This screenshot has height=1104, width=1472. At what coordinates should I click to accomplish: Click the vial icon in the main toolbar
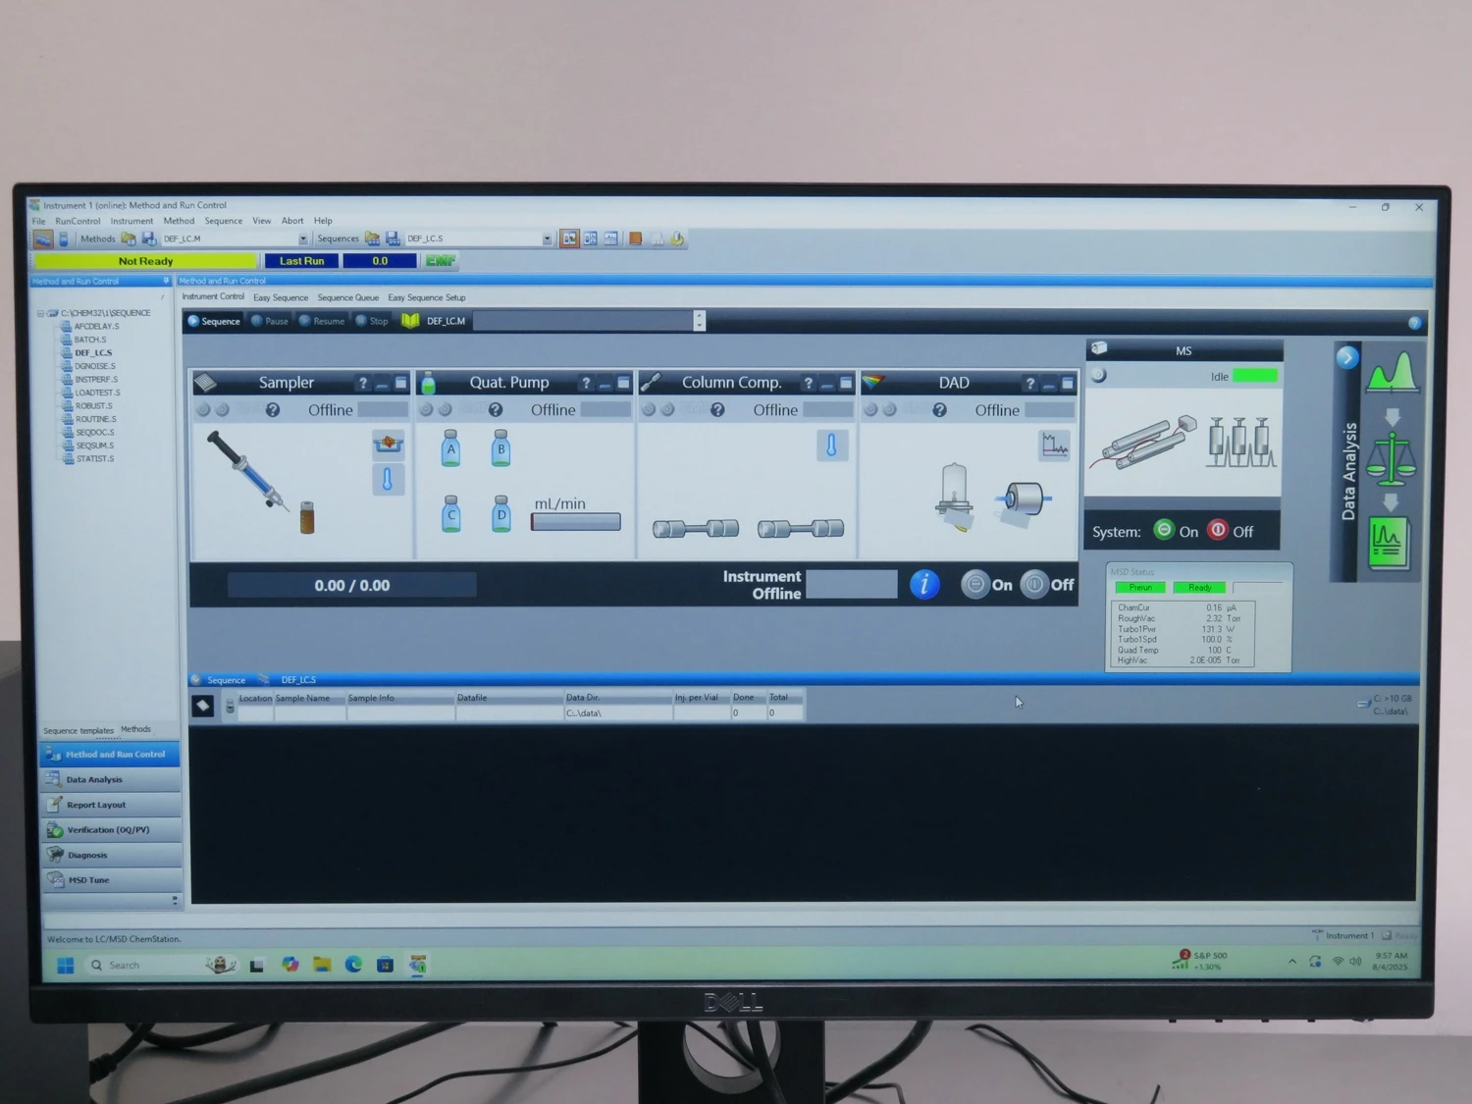pyautogui.click(x=64, y=238)
